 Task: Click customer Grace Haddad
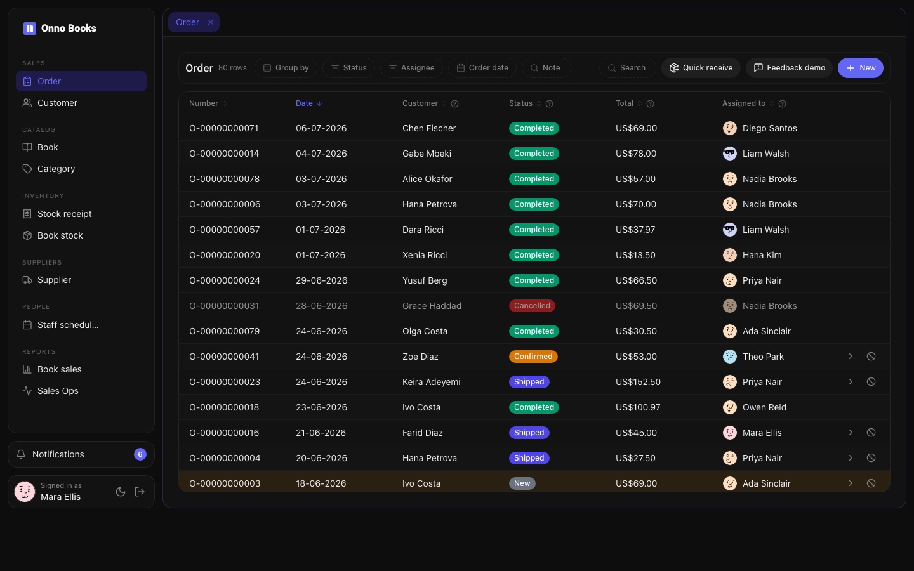point(432,306)
